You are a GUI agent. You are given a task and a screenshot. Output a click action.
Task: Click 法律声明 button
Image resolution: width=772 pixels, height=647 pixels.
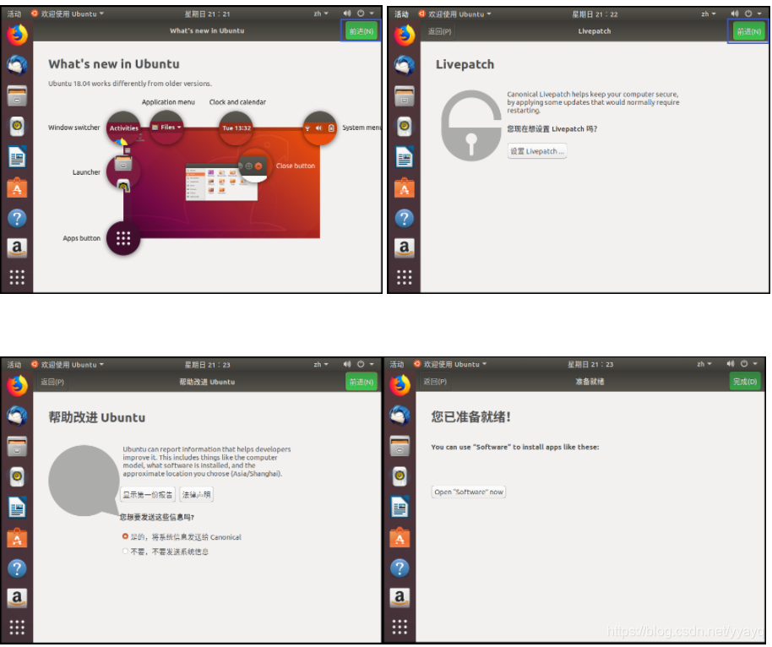click(x=197, y=494)
